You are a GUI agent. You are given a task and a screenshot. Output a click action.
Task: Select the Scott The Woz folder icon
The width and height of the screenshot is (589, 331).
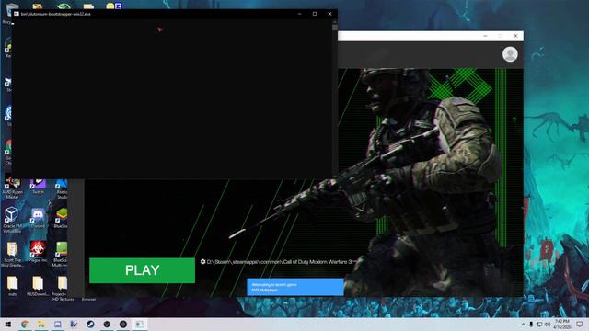(12, 254)
